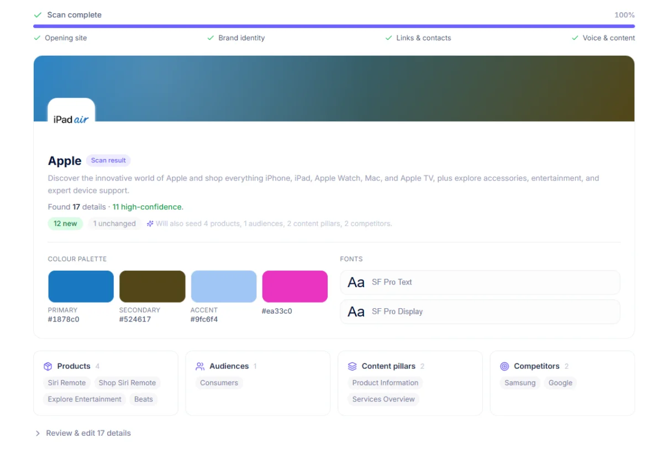This screenshot has height=449, width=663.
Task: Click the '100%' progress value
Action: pos(625,15)
